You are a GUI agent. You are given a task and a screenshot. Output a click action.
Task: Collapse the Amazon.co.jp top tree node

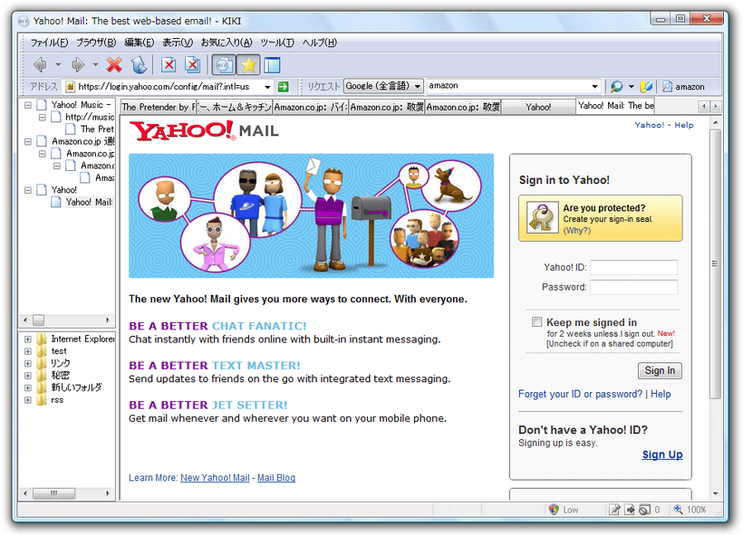point(28,141)
